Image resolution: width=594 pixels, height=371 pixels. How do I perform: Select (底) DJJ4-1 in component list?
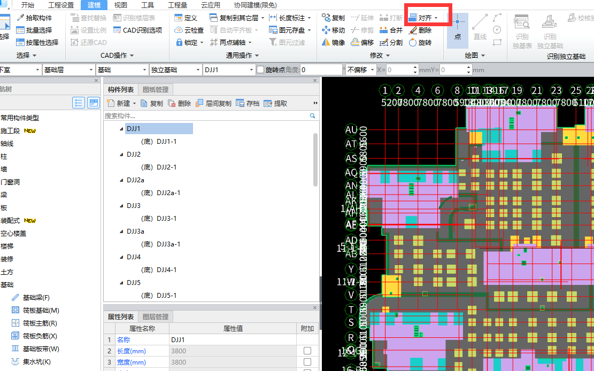pos(159,270)
